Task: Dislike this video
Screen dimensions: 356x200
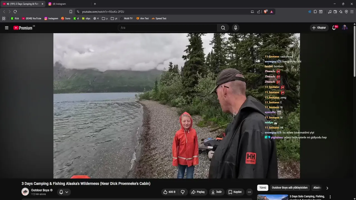Action: coord(183,192)
